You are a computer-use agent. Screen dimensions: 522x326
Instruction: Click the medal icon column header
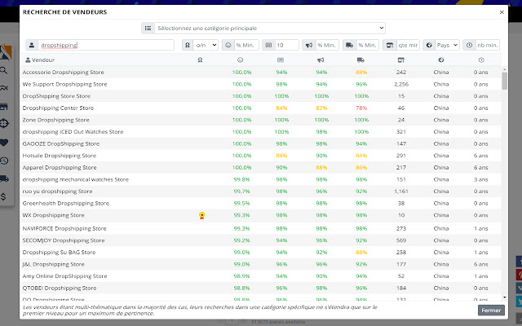(201, 59)
